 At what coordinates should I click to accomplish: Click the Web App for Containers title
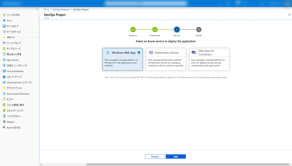point(206,52)
